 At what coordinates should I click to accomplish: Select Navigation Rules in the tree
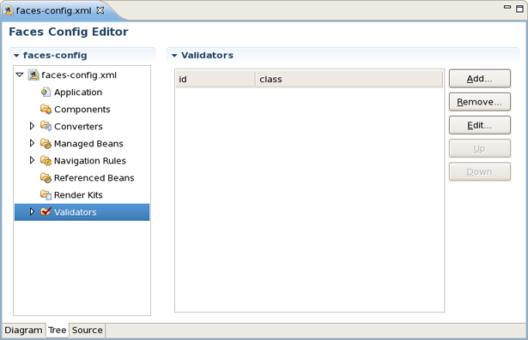click(90, 161)
